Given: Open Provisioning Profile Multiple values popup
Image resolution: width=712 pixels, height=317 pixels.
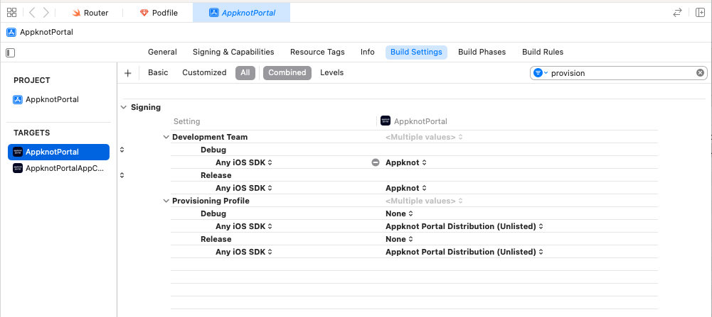Looking at the screenshot, I should pyautogui.click(x=424, y=201).
